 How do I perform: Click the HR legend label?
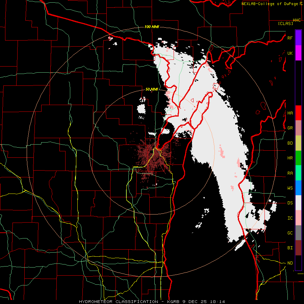tap(290, 158)
